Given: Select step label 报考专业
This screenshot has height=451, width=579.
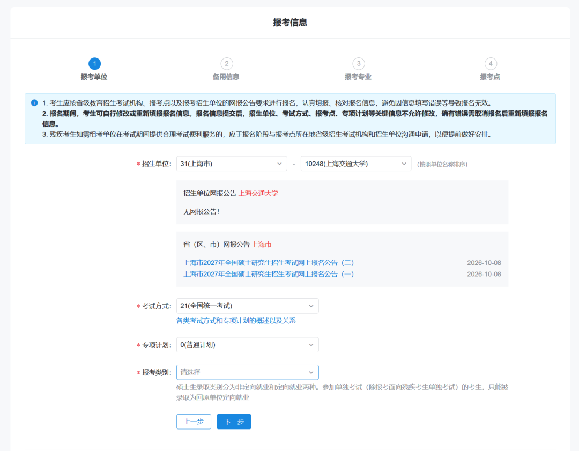Looking at the screenshot, I should coord(358,77).
